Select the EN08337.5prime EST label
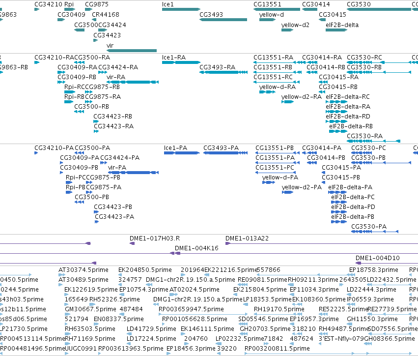Image resolution: width=418 pixels, height=356 pixels. pyautogui.click(x=119, y=319)
